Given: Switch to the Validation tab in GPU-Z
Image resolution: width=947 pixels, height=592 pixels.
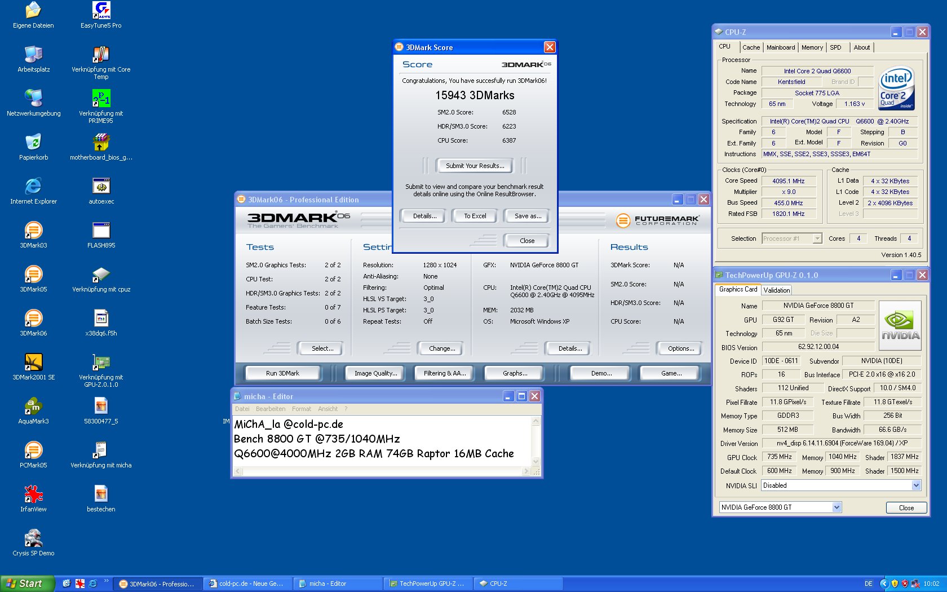Looking at the screenshot, I should (777, 290).
